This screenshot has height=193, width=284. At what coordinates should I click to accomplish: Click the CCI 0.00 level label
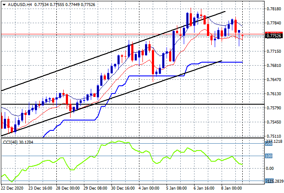[x=270, y=169]
